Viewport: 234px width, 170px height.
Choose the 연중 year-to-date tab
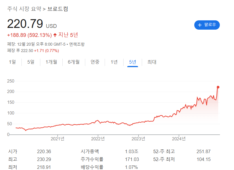point(95,62)
